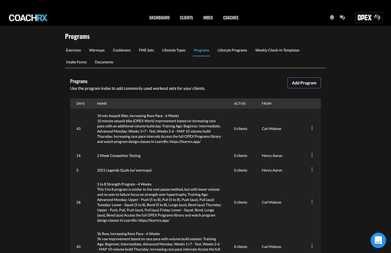Image resolution: width=391 pixels, height=253 pixels.
Task: Click the Add Program button
Action: (304, 83)
